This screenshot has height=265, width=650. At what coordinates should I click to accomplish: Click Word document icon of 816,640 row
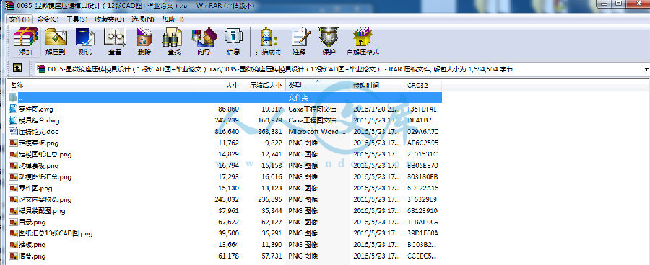tap(13, 132)
